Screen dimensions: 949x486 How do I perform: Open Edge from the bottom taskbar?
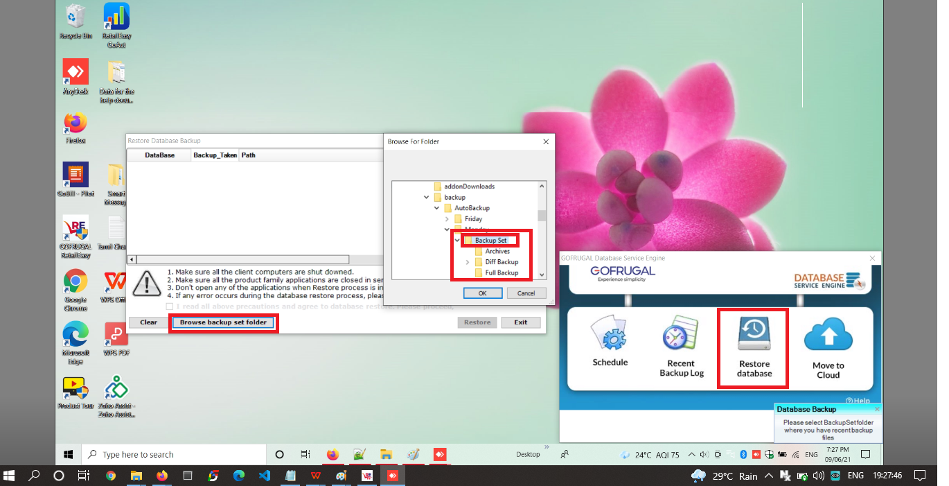pos(239,476)
